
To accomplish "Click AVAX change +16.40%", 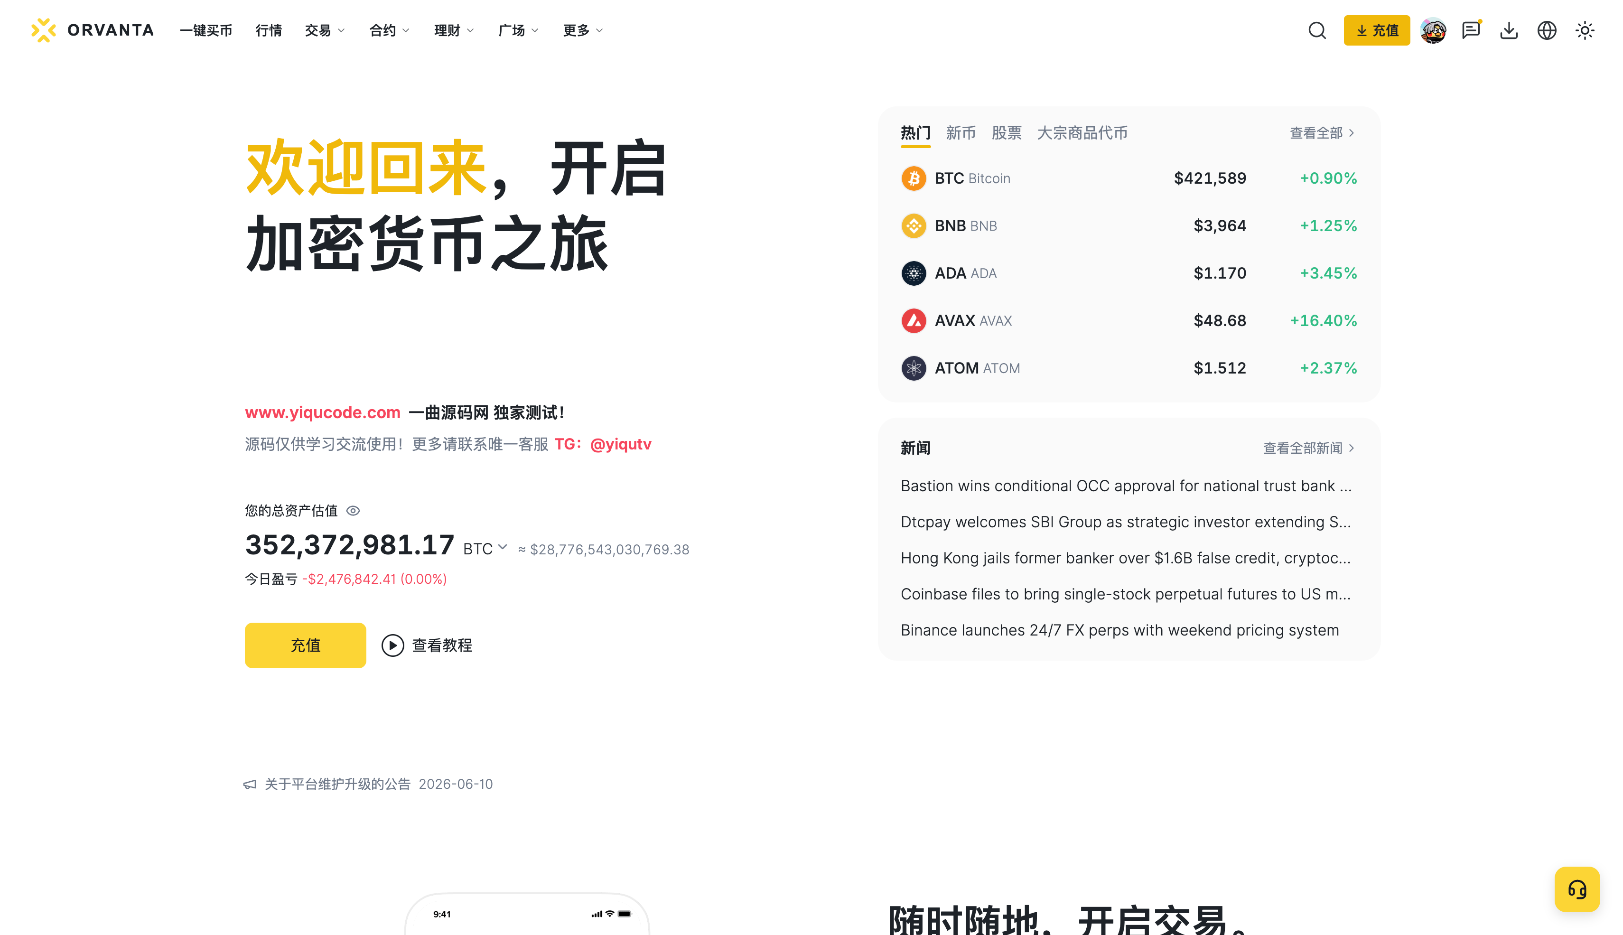I will 1323,320.
